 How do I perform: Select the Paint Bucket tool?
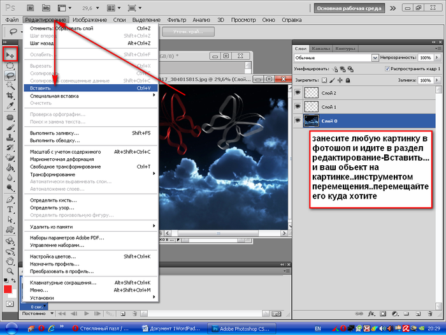10,167
